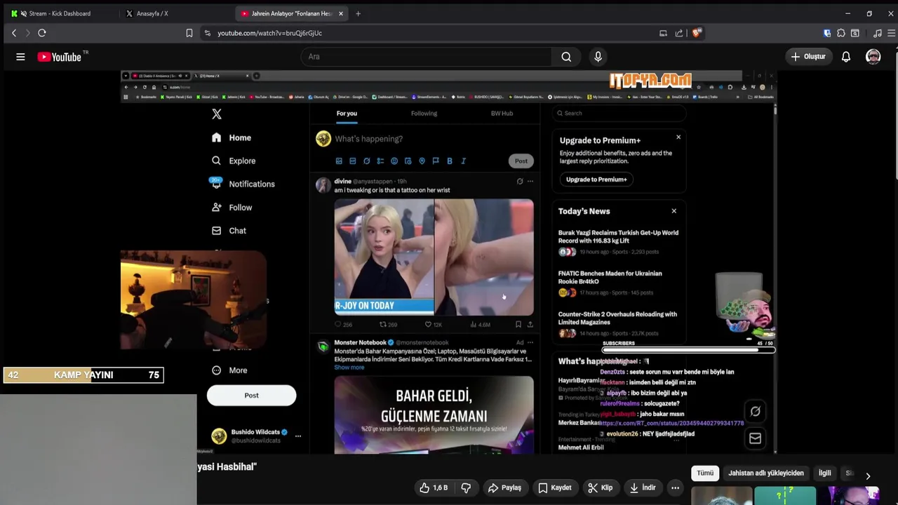Close the 'Today's News' panel

click(x=674, y=211)
